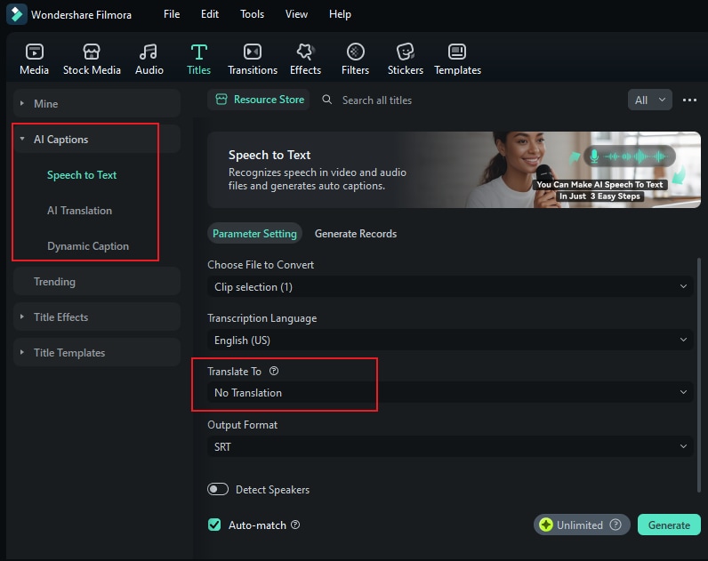Open the Tools menu
The image size is (708, 561).
[252, 14]
